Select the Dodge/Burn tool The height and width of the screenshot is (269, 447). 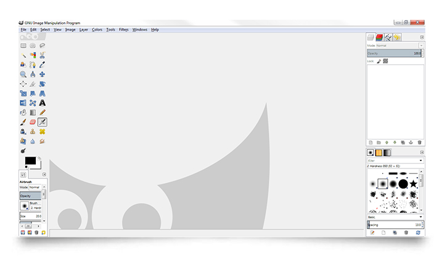tap(23, 151)
